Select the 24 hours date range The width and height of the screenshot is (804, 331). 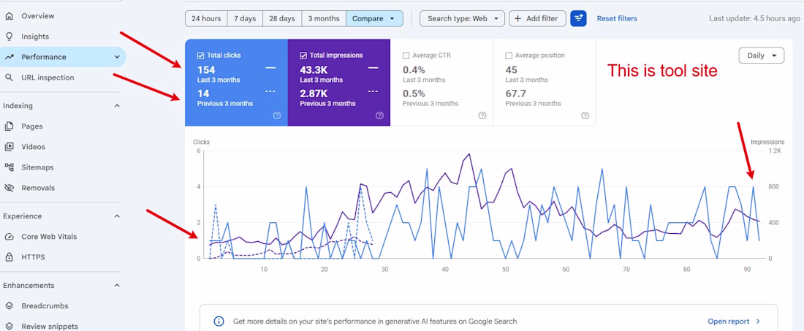click(206, 18)
